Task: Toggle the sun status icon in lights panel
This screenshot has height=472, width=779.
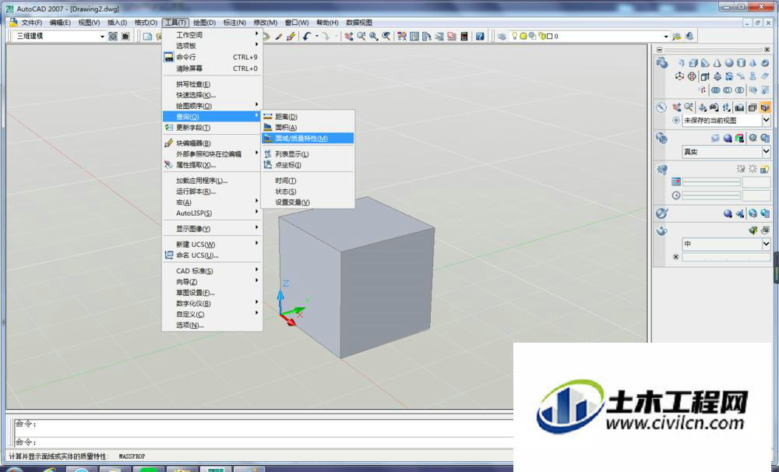Action: click(x=753, y=169)
